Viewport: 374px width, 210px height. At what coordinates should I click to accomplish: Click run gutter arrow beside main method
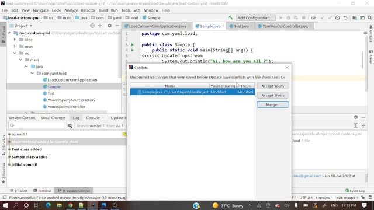click(x=133, y=50)
